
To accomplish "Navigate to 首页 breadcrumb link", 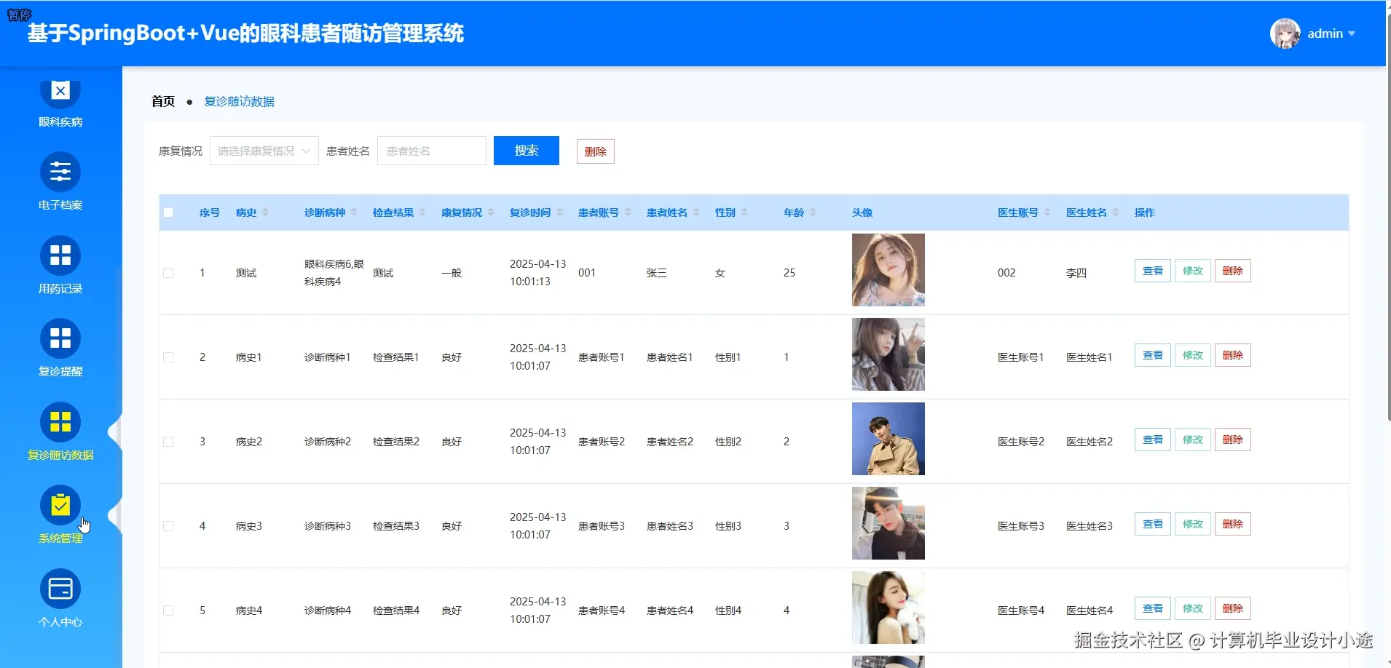I will coord(162,101).
